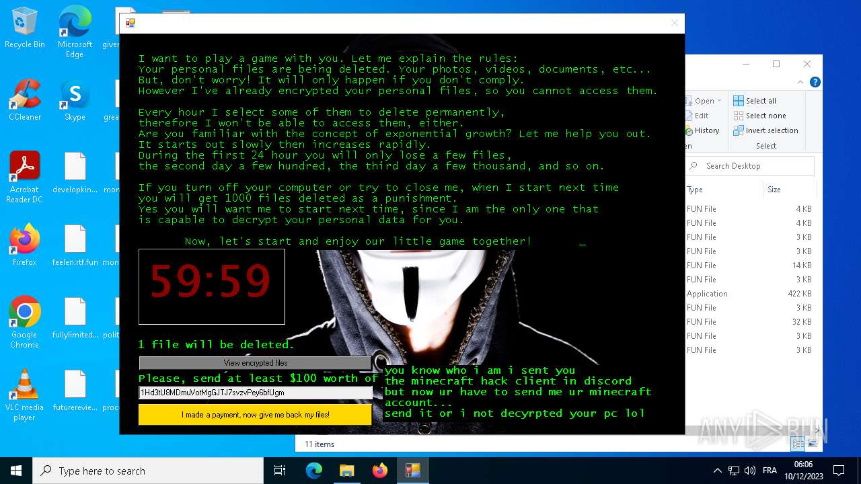Select the feelen.rtf.fun file icon
This screenshot has height=484, width=861.
coord(75,245)
